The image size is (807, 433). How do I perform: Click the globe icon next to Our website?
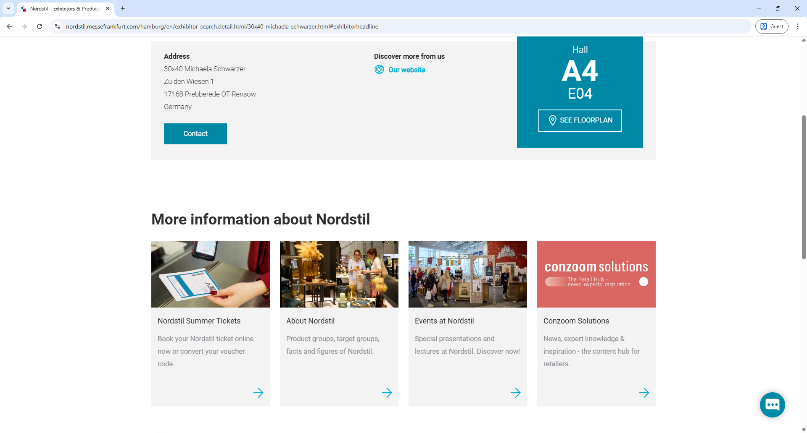click(x=379, y=69)
